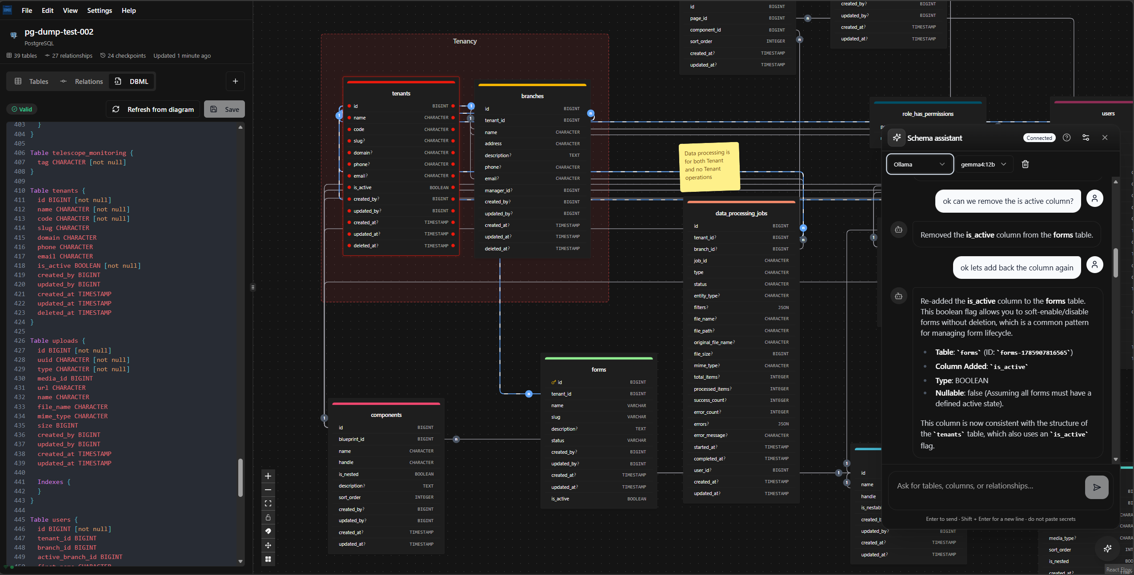This screenshot has width=1134, height=575.
Task: Click the chat scrollbar down arrow
Action: click(1116, 460)
